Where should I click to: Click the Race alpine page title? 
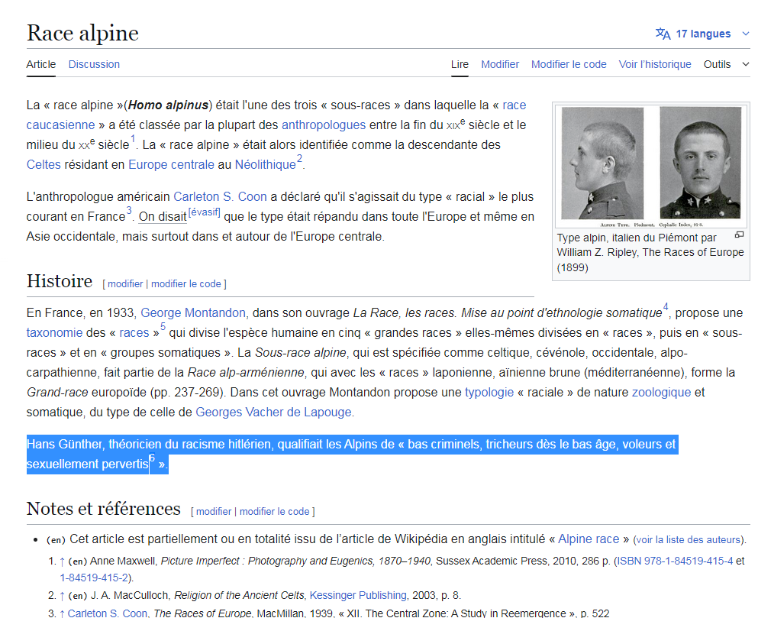pyautogui.click(x=82, y=33)
